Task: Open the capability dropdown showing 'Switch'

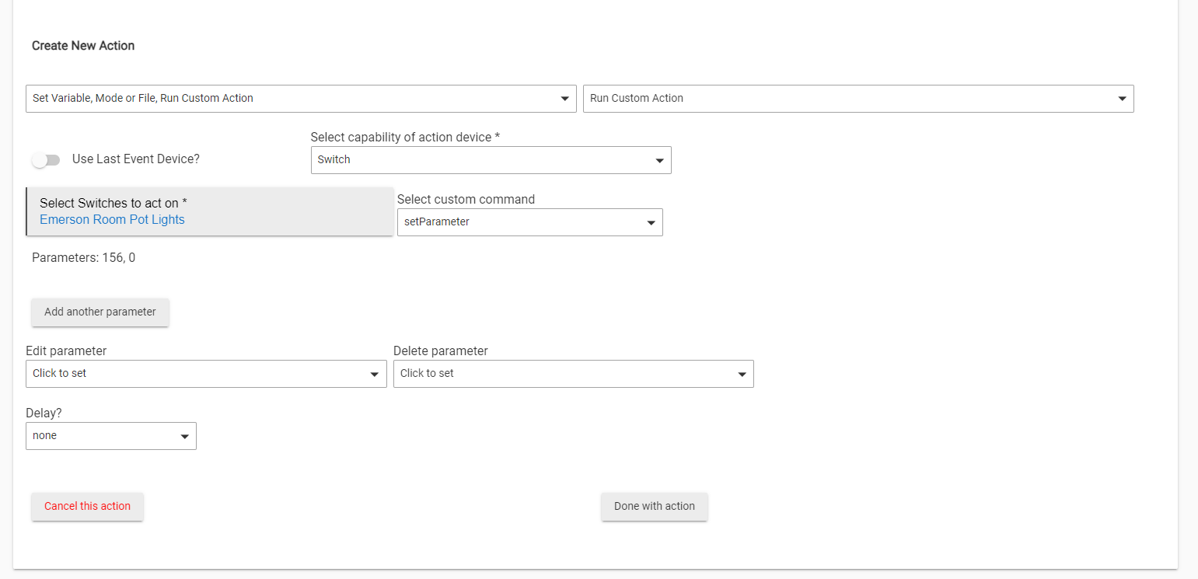Action: coord(491,160)
